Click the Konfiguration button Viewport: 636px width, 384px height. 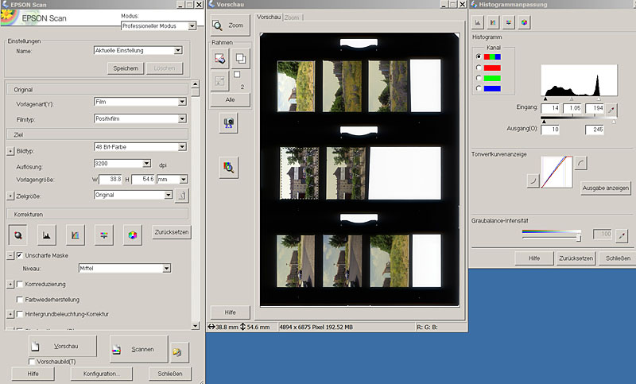click(102, 374)
